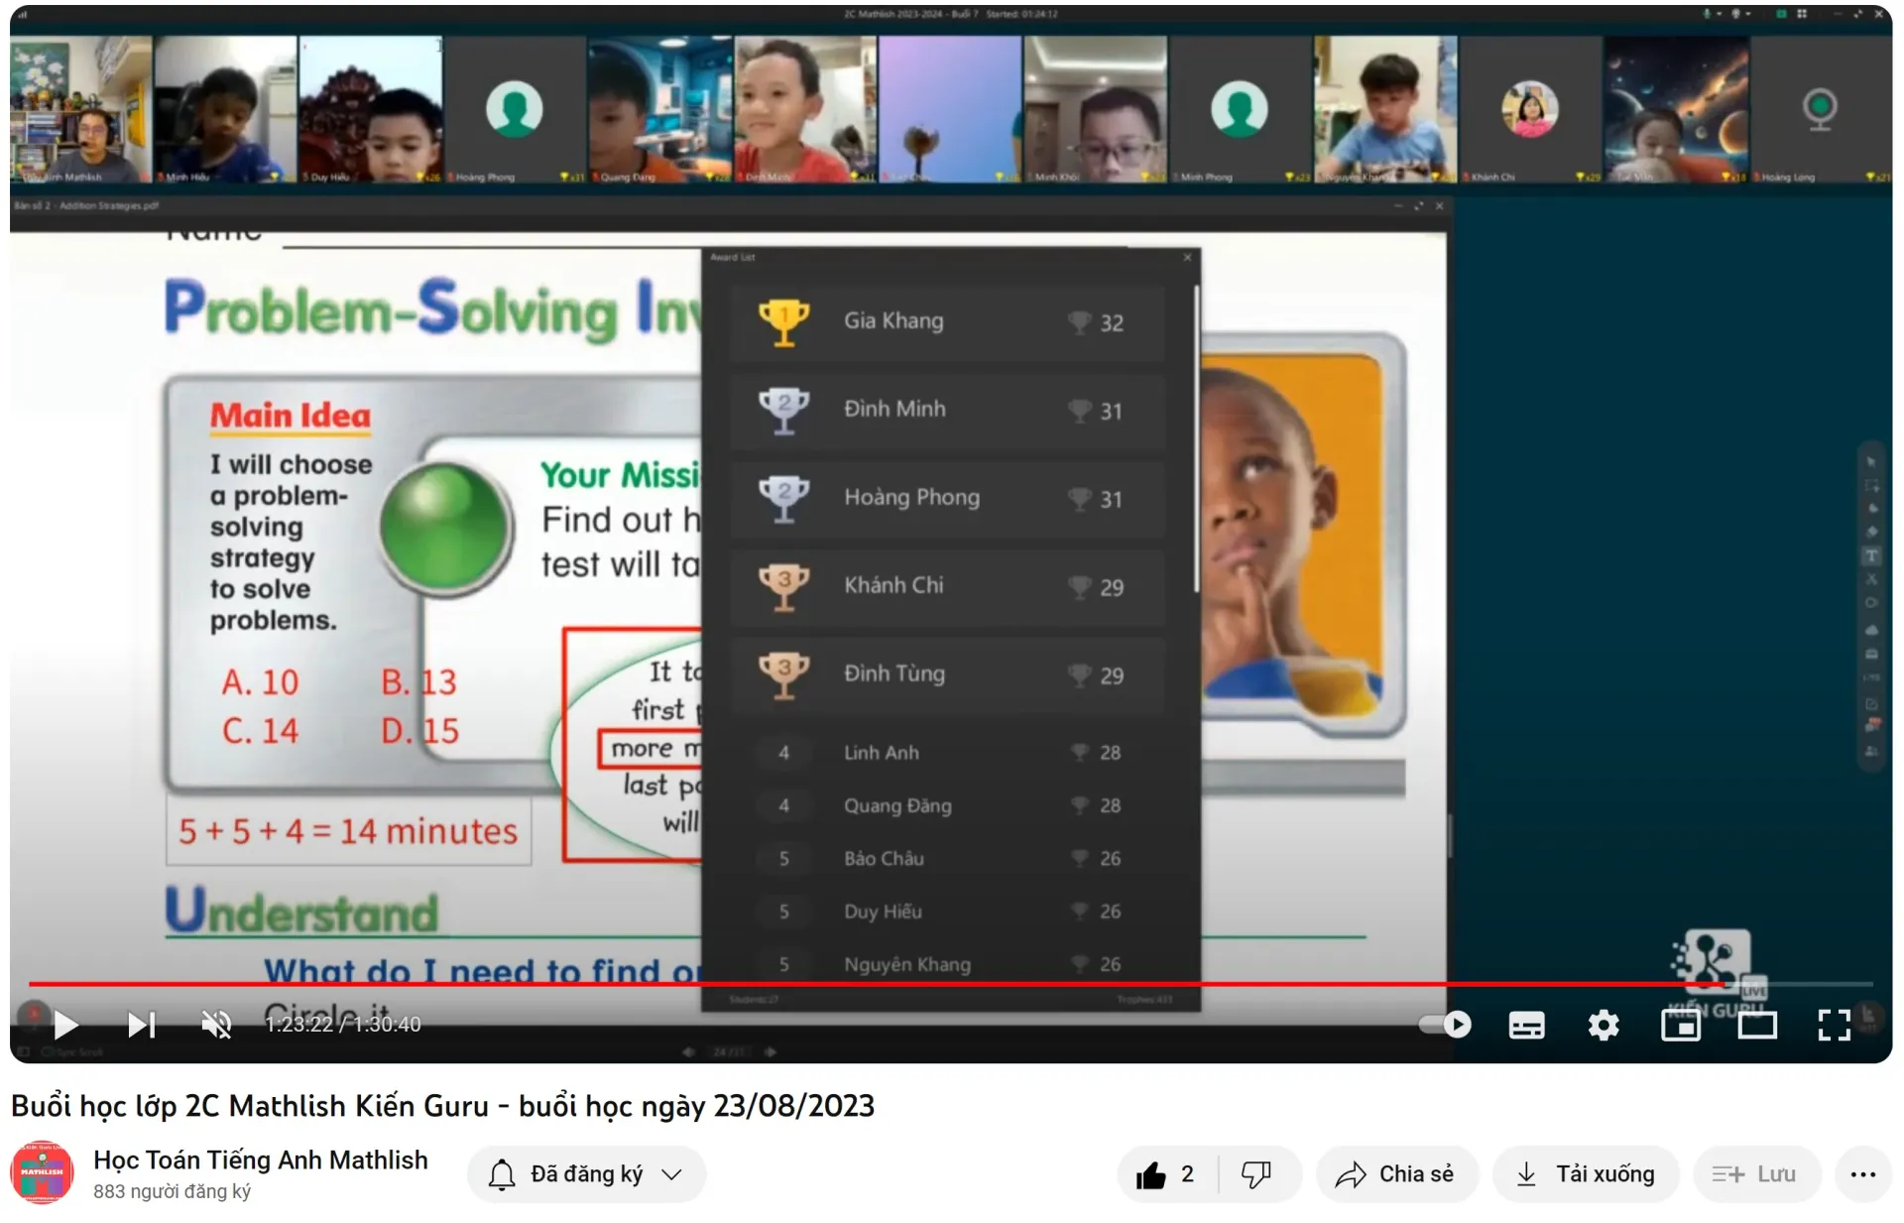
Task: Toggle the autoplay switch
Action: 1445,1025
